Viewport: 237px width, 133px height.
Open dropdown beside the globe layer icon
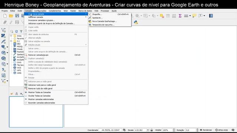click(x=7, y=53)
